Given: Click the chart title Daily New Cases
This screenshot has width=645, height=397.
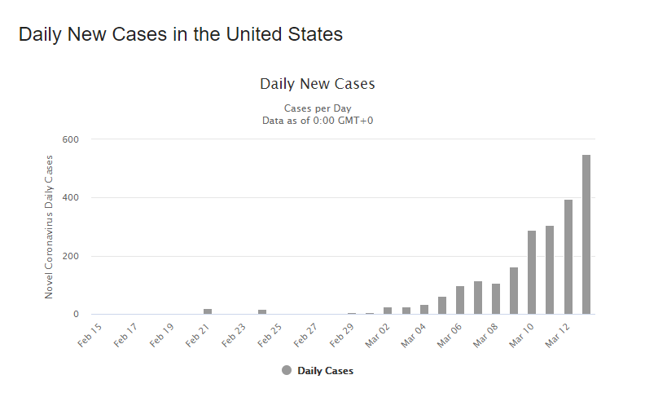Looking at the screenshot, I should click(317, 84).
